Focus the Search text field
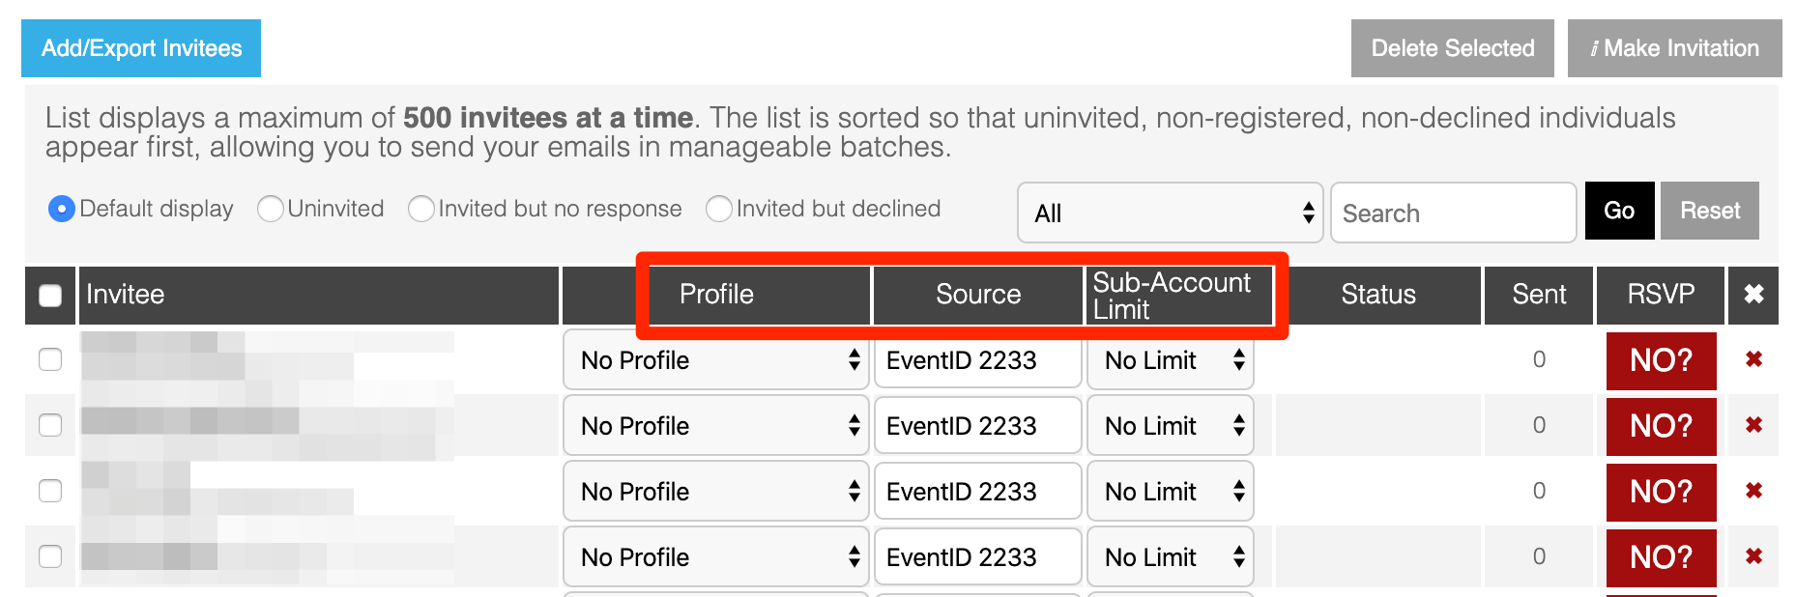This screenshot has height=597, width=1796. pos(1453,213)
